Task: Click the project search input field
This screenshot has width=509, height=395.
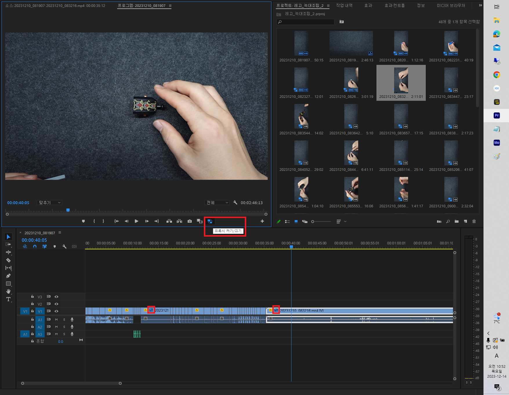Action: tap(305, 22)
